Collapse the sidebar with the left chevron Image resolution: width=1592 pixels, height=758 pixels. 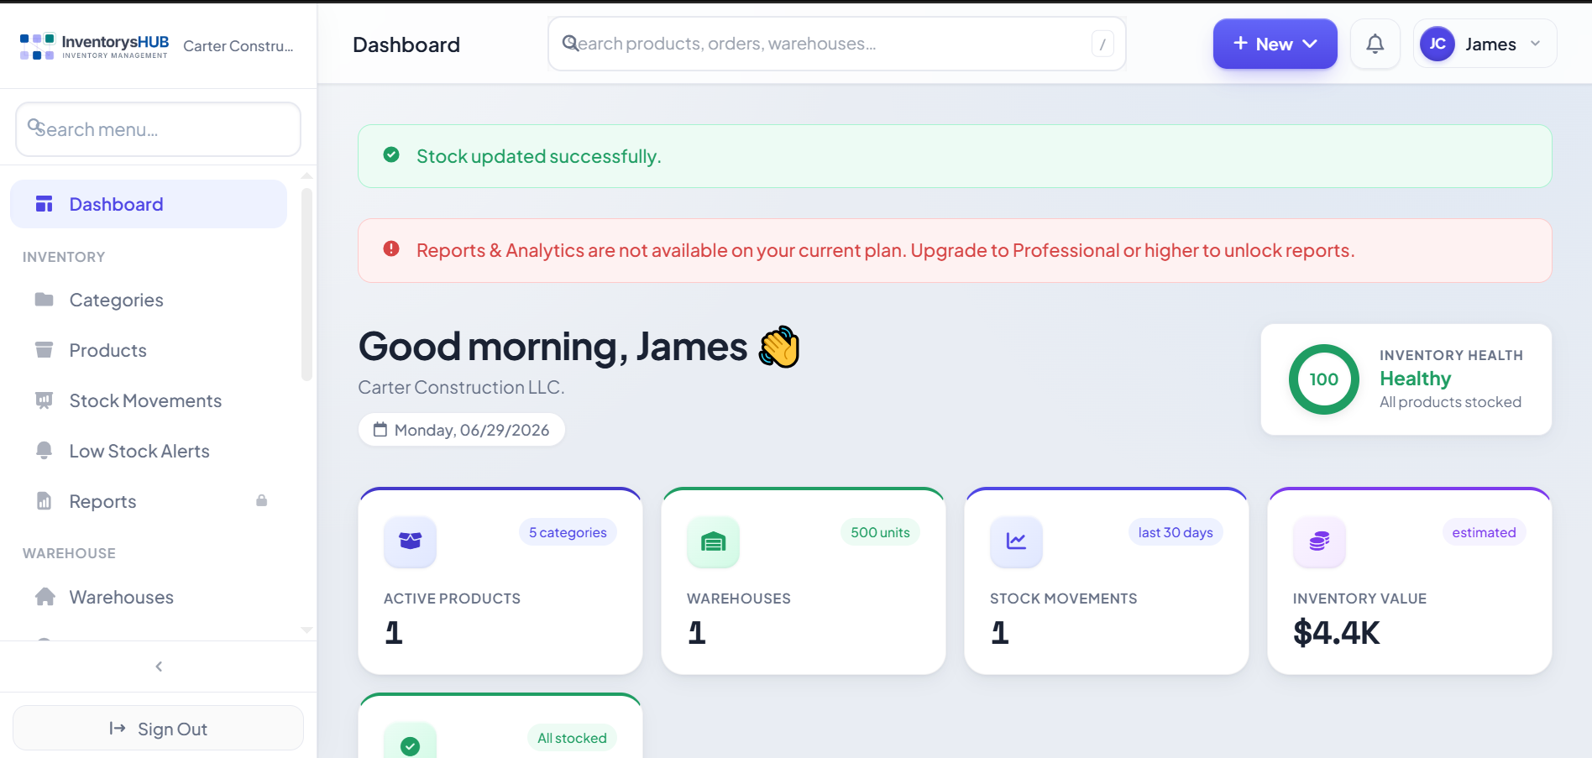[159, 667]
